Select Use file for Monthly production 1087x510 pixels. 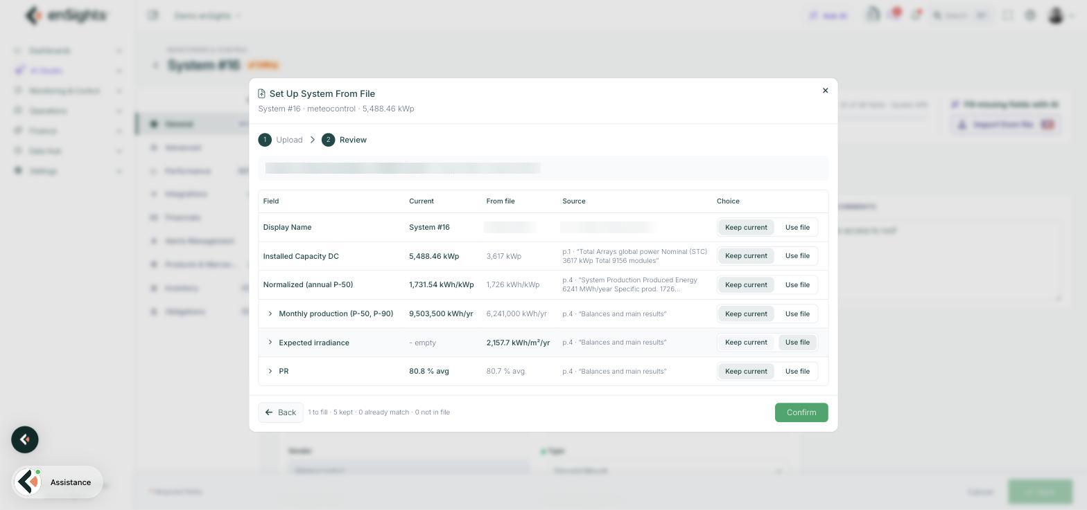[797, 314]
